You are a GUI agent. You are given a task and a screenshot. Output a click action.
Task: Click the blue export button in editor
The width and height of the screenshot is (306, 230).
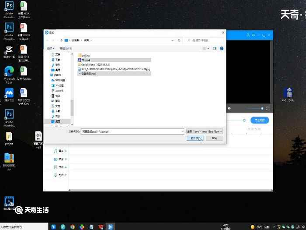259,120
